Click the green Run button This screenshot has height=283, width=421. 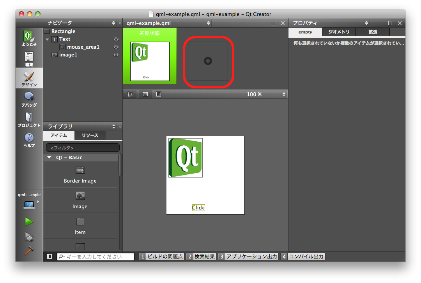[x=29, y=222]
